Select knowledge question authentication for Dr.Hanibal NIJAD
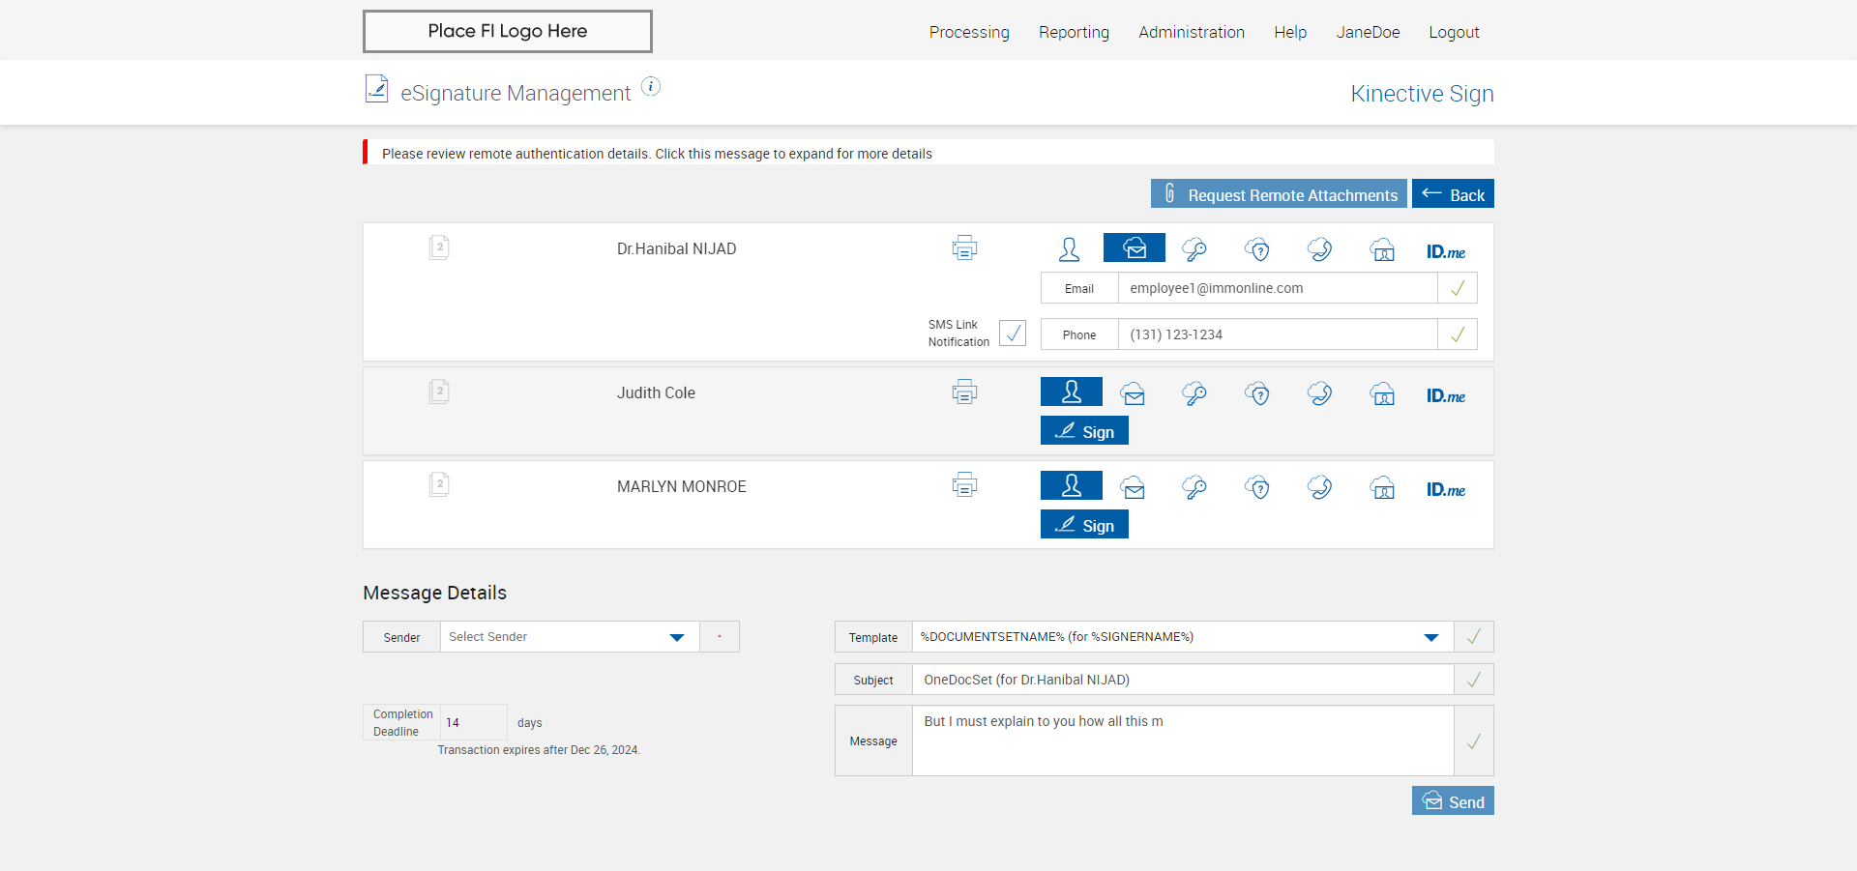1857x871 pixels. coord(1257,249)
